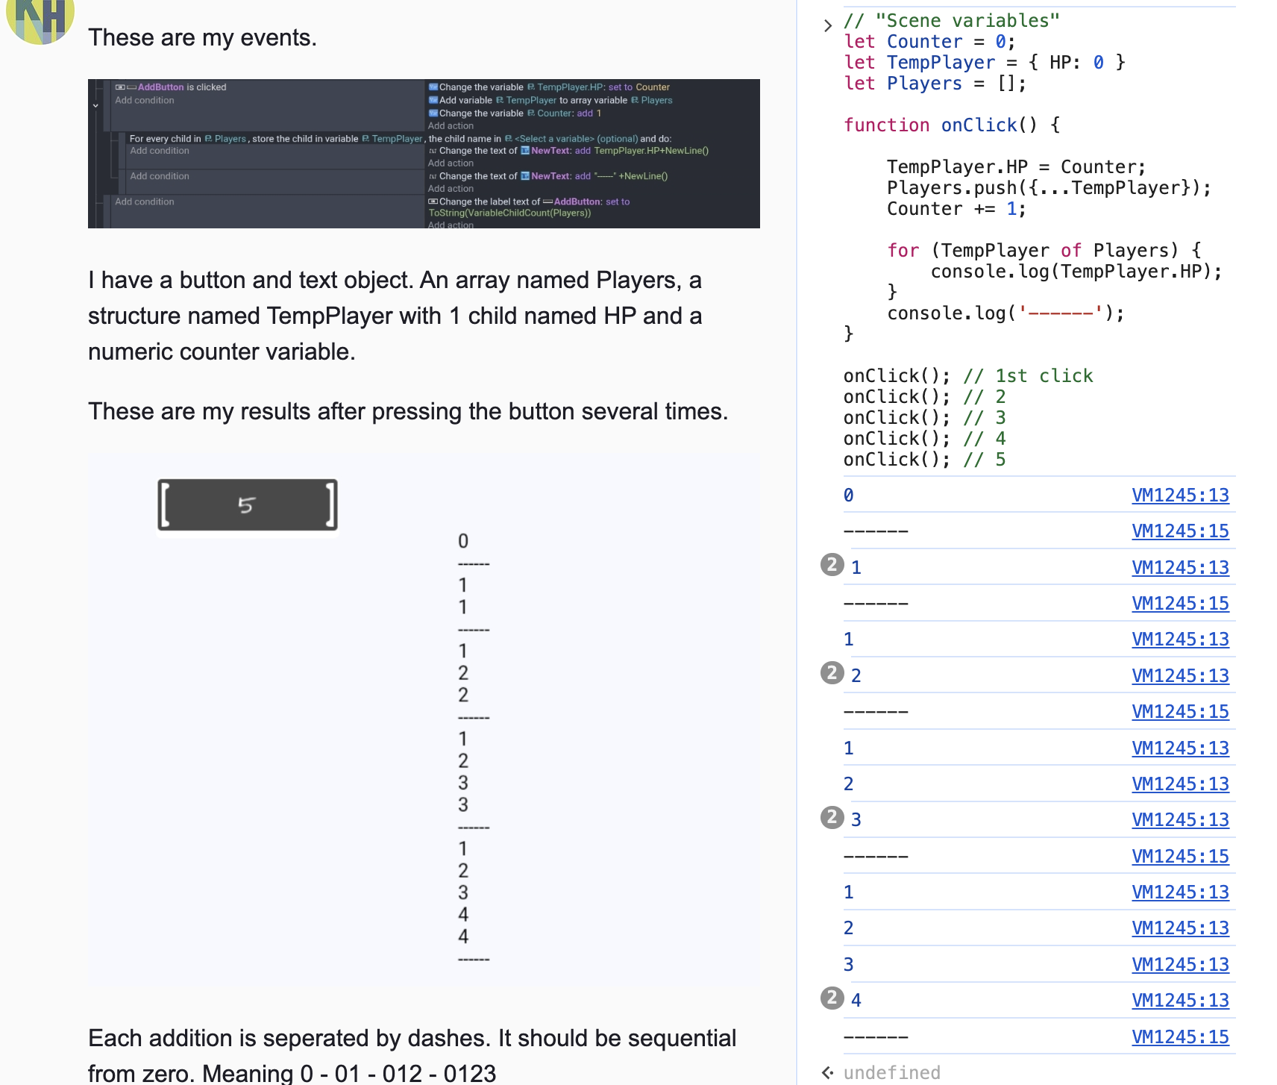Open the events sheet screenshot thumbnail
The height and width of the screenshot is (1085, 1277).
[x=424, y=154]
